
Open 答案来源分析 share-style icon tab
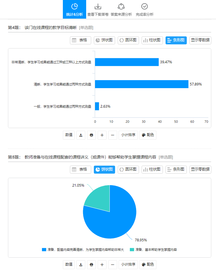point(121,9)
